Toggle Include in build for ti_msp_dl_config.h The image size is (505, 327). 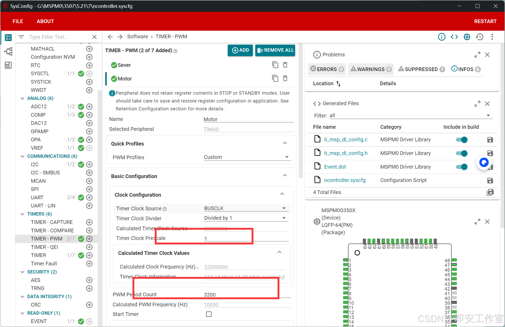pos(462,153)
